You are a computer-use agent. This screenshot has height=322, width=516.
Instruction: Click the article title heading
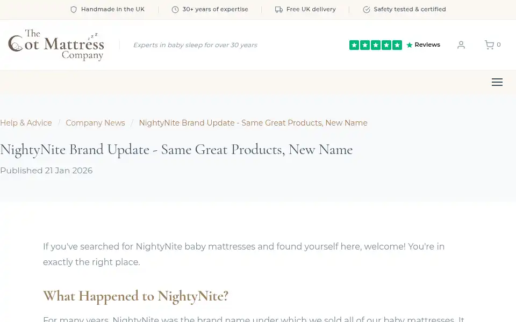click(176, 150)
